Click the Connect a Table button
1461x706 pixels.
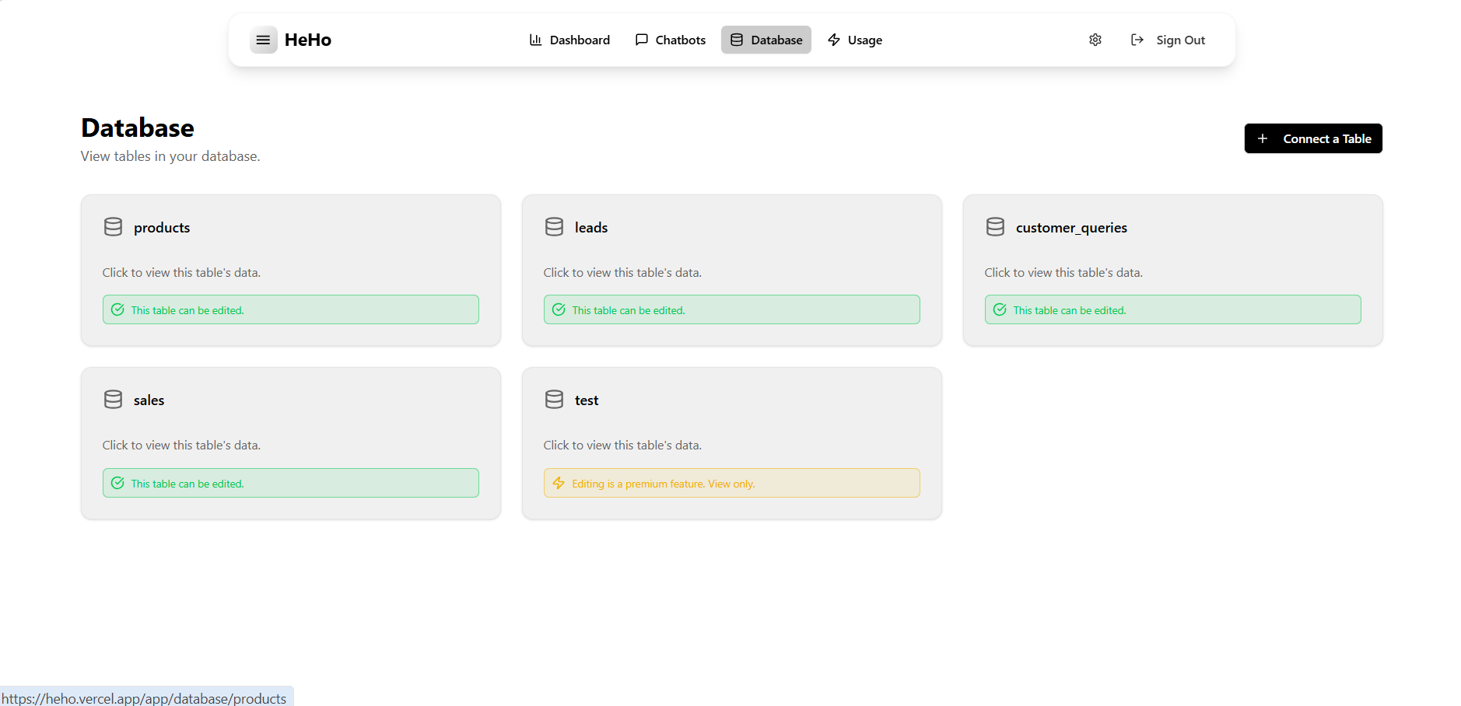click(x=1313, y=138)
